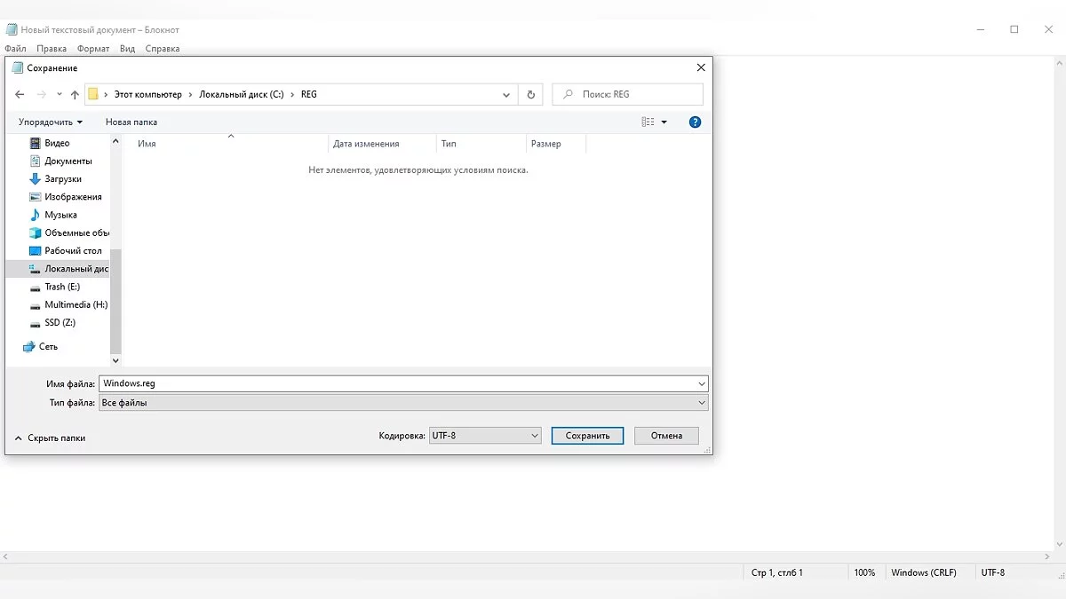Expand the Упорядочить menu
Image resolution: width=1066 pixels, height=599 pixels.
(50, 122)
